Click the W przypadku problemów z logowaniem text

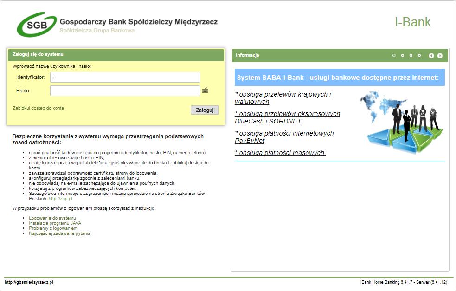coord(83,208)
